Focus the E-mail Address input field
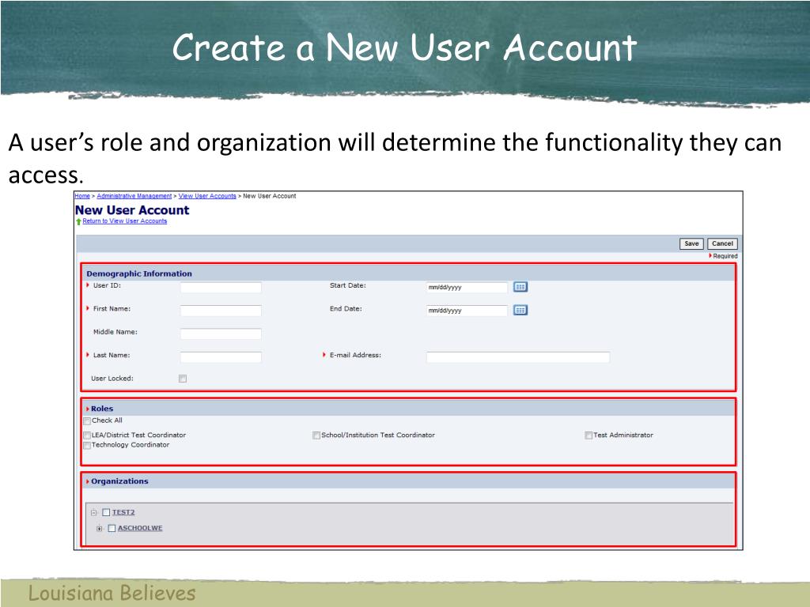The width and height of the screenshot is (810, 607). coord(517,357)
